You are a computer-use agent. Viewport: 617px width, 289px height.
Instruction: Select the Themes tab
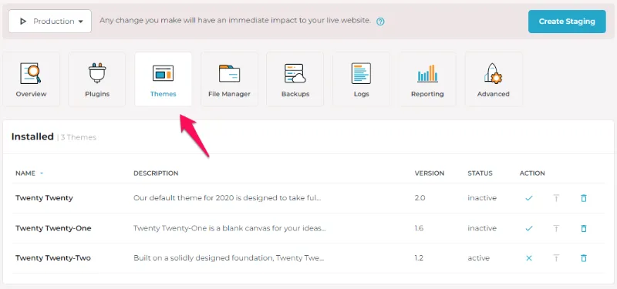click(x=164, y=79)
